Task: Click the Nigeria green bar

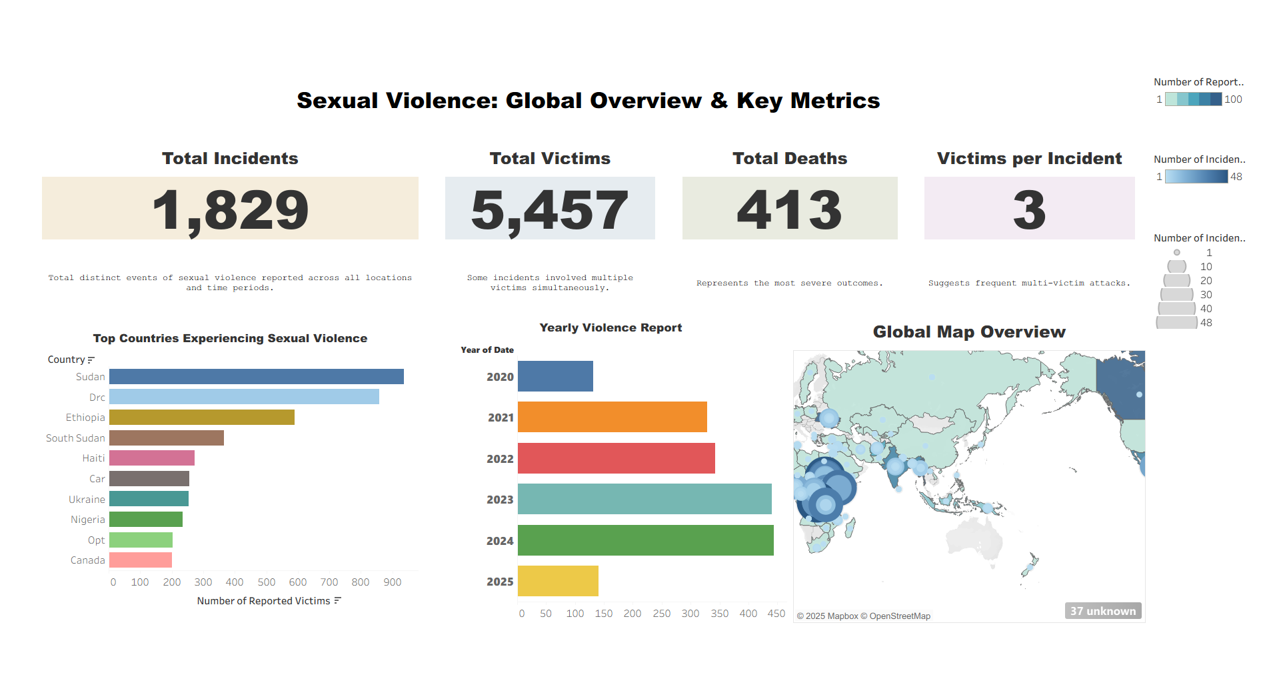Action: [x=146, y=519]
